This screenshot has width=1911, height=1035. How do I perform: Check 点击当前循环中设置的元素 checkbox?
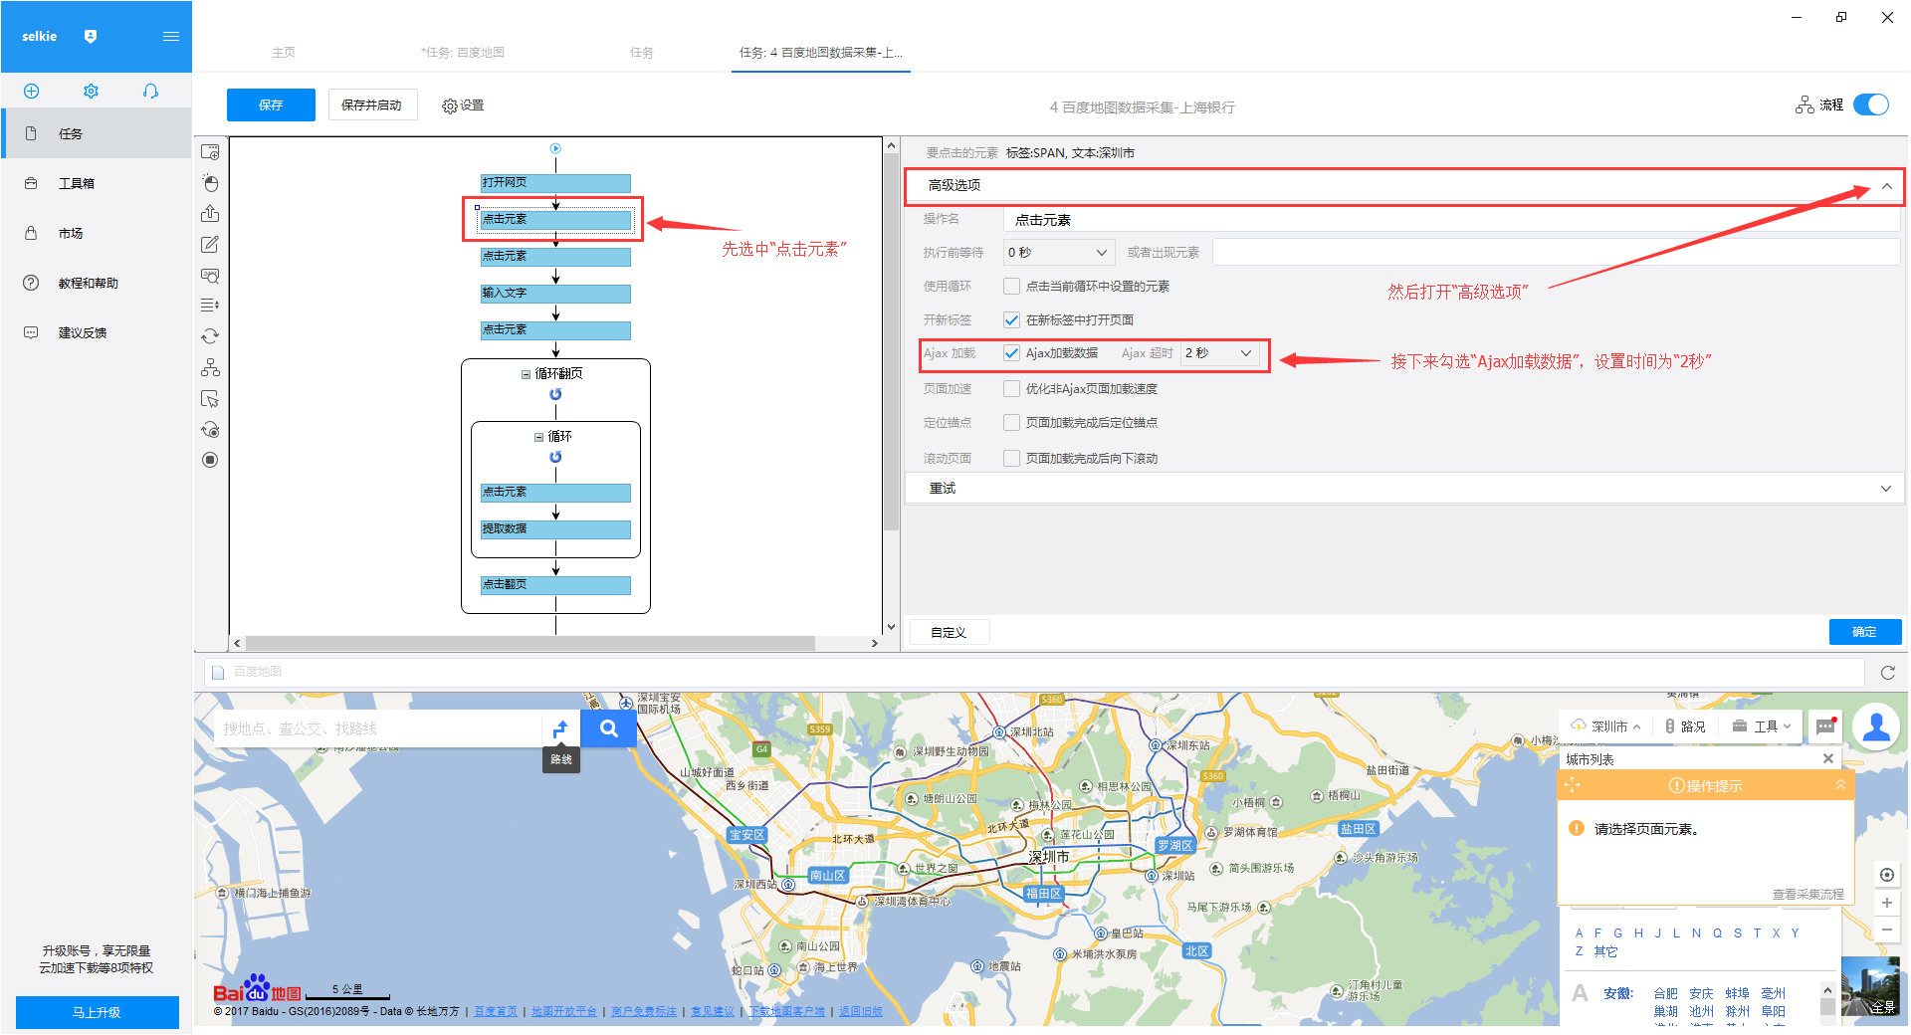click(x=1011, y=286)
